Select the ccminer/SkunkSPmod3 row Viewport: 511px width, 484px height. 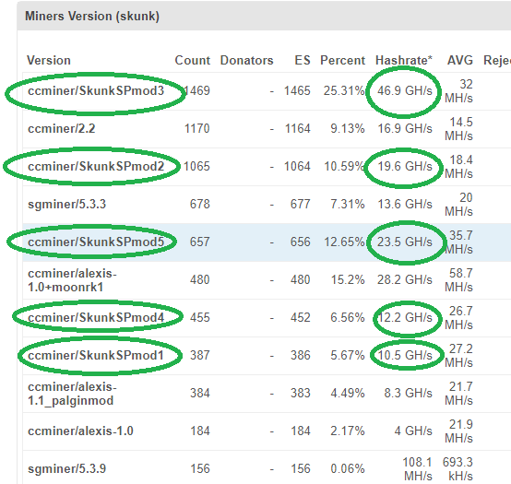point(267,91)
